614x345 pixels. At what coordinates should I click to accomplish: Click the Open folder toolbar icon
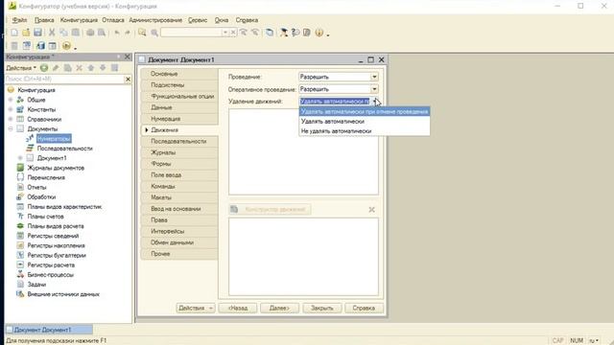[26, 33]
